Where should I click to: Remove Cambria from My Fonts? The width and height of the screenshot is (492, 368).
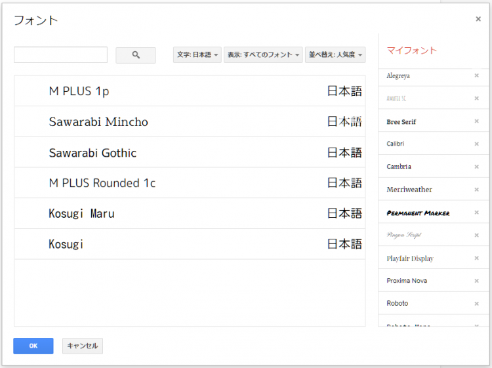[x=476, y=167]
